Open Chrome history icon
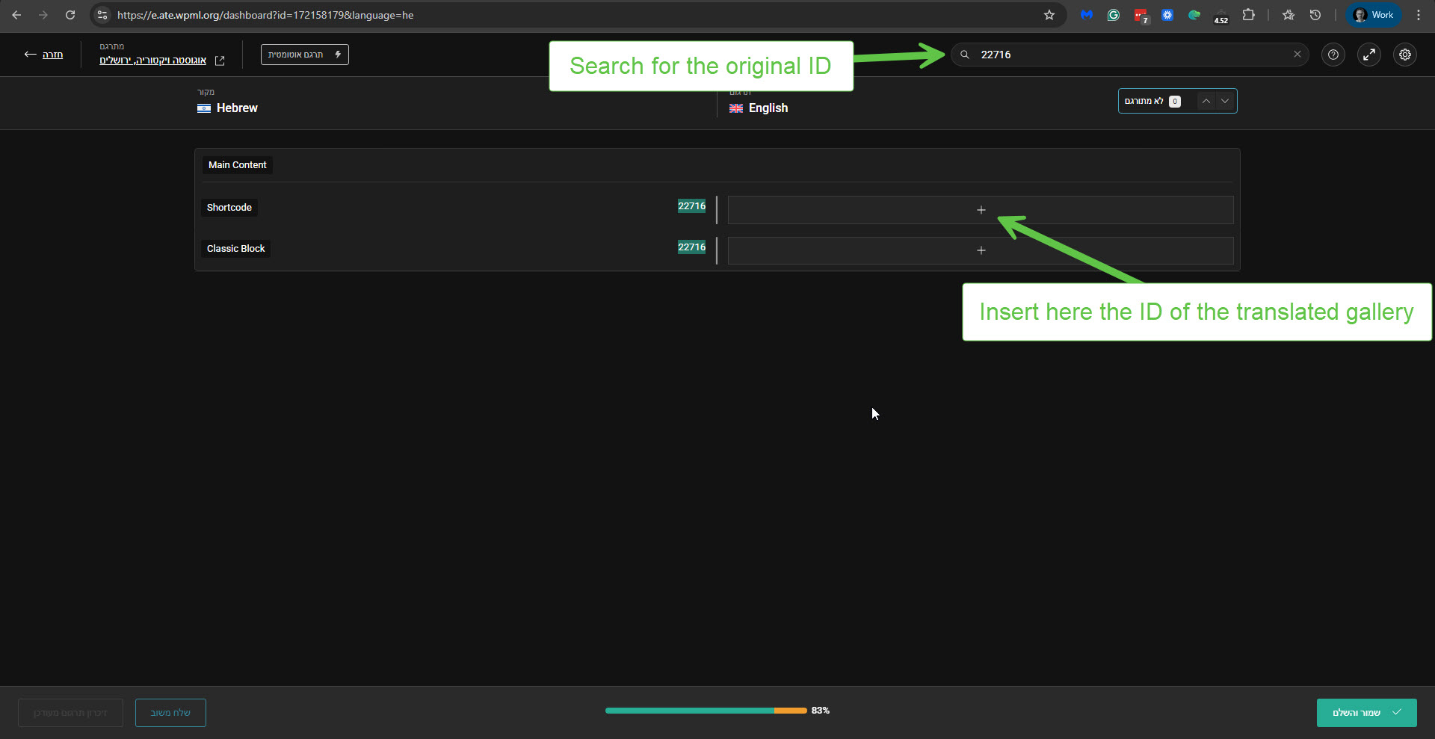 [x=1315, y=15]
